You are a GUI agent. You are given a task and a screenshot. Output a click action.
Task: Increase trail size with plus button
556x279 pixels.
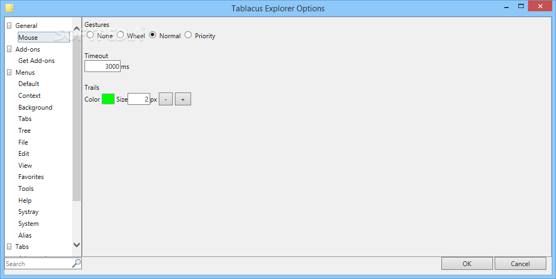(x=183, y=99)
